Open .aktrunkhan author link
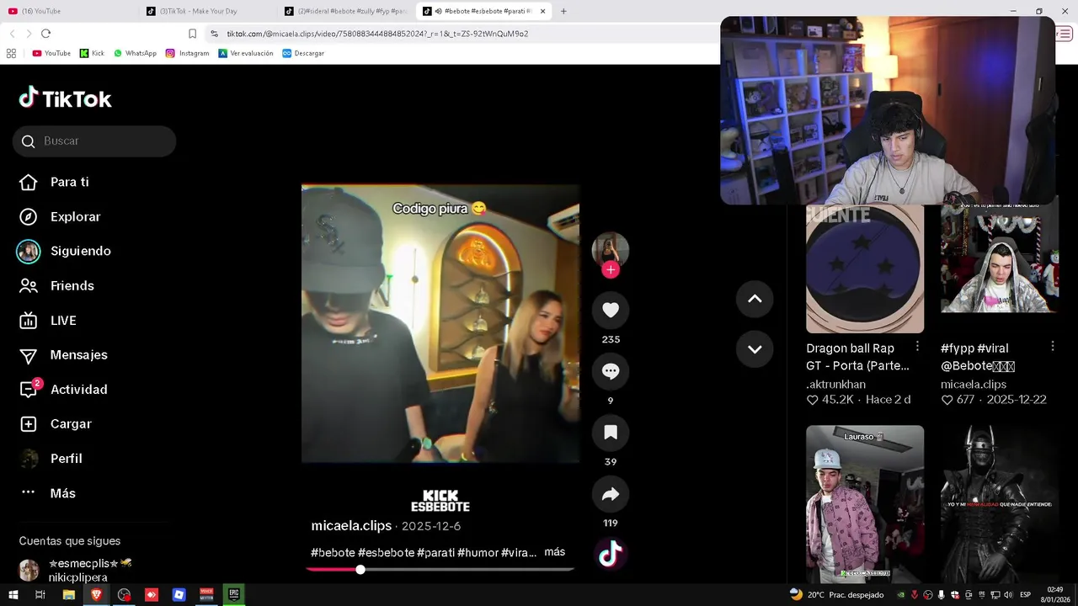 (836, 384)
